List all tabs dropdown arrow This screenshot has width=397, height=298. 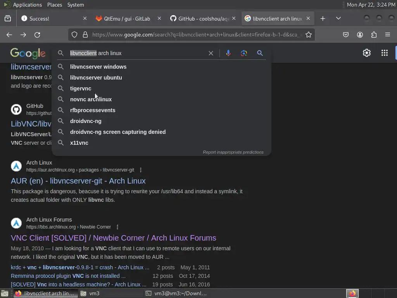coord(338,18)
